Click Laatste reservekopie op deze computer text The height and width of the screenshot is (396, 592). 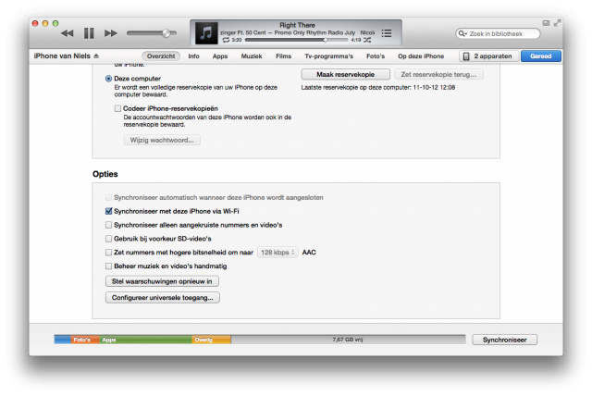378,87
